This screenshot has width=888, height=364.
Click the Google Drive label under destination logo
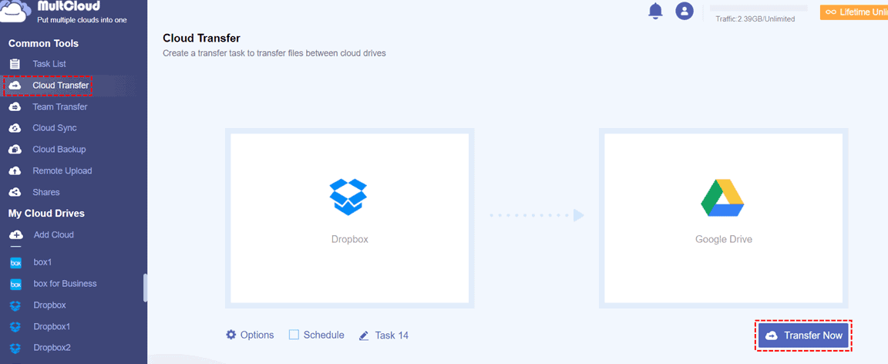724,239
